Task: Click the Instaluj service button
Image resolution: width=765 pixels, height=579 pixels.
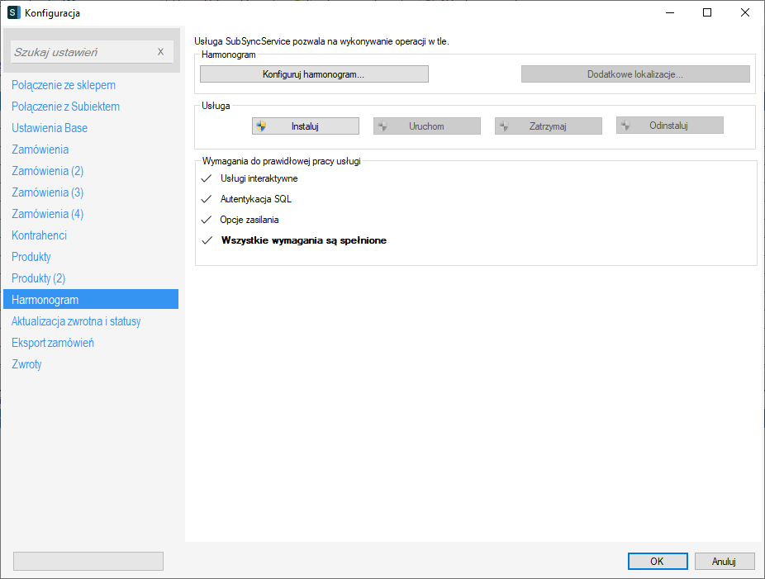Action: pos(305,126)
